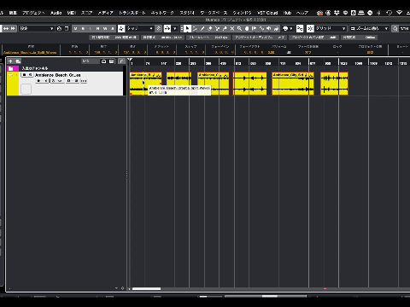
Task: Select the Ambience_City audio event
Action: 293,84
